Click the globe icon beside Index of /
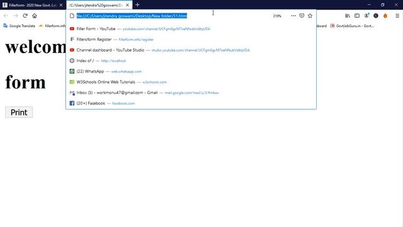Screen dimensions: 403x227 coord(72,61)
